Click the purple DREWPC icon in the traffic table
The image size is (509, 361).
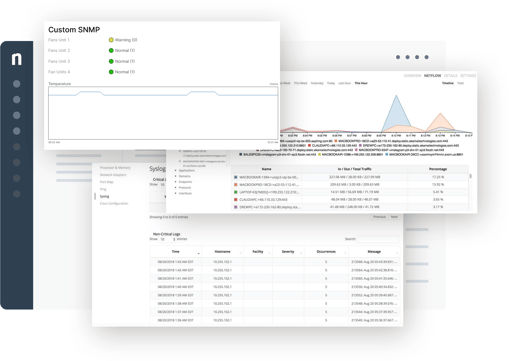point(236,207)
